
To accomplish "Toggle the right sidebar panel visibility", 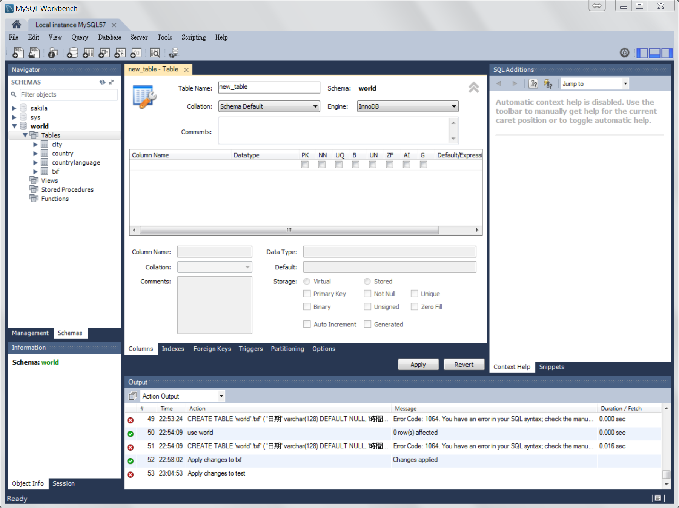I will click(x=667, y=53).
